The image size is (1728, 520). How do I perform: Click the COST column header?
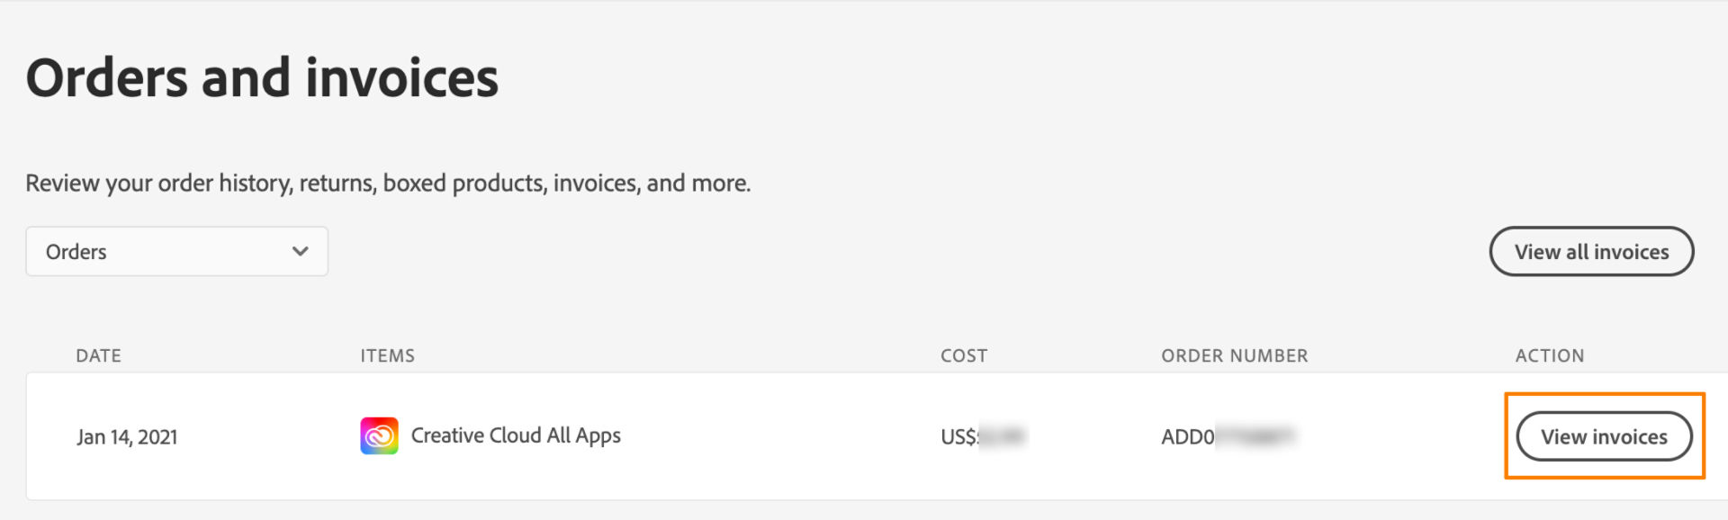click(964, 355)
